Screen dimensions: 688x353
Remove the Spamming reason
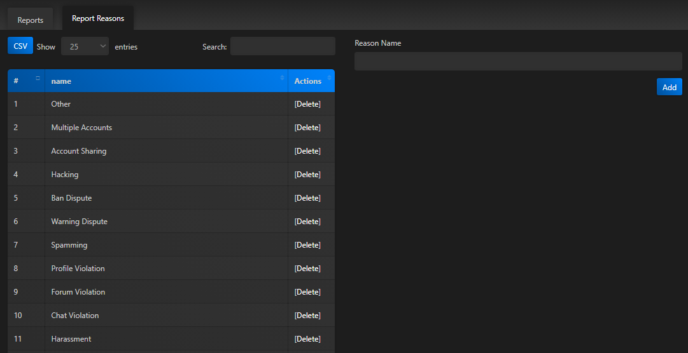307,245
